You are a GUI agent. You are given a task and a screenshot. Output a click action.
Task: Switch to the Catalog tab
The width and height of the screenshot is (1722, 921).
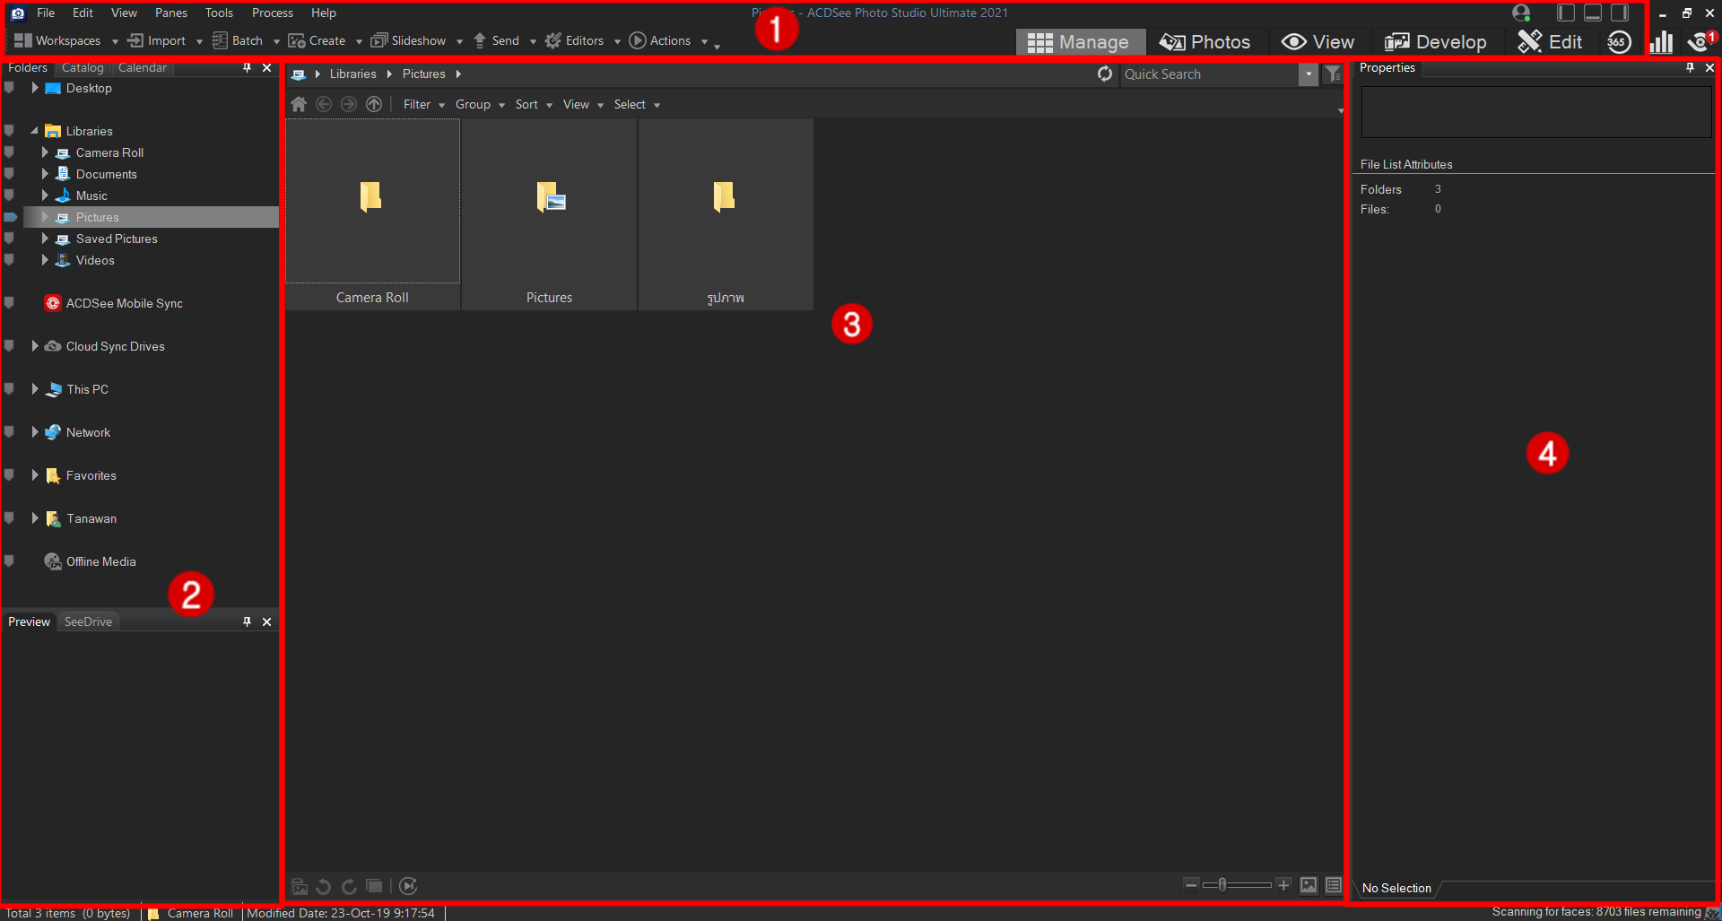[x=83, y=68]
